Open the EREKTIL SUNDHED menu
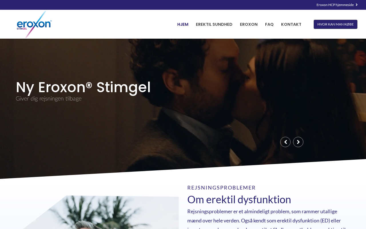 [214, 24]
